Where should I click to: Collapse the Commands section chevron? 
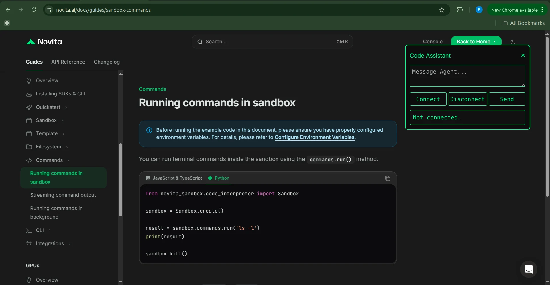click(69, 160)
